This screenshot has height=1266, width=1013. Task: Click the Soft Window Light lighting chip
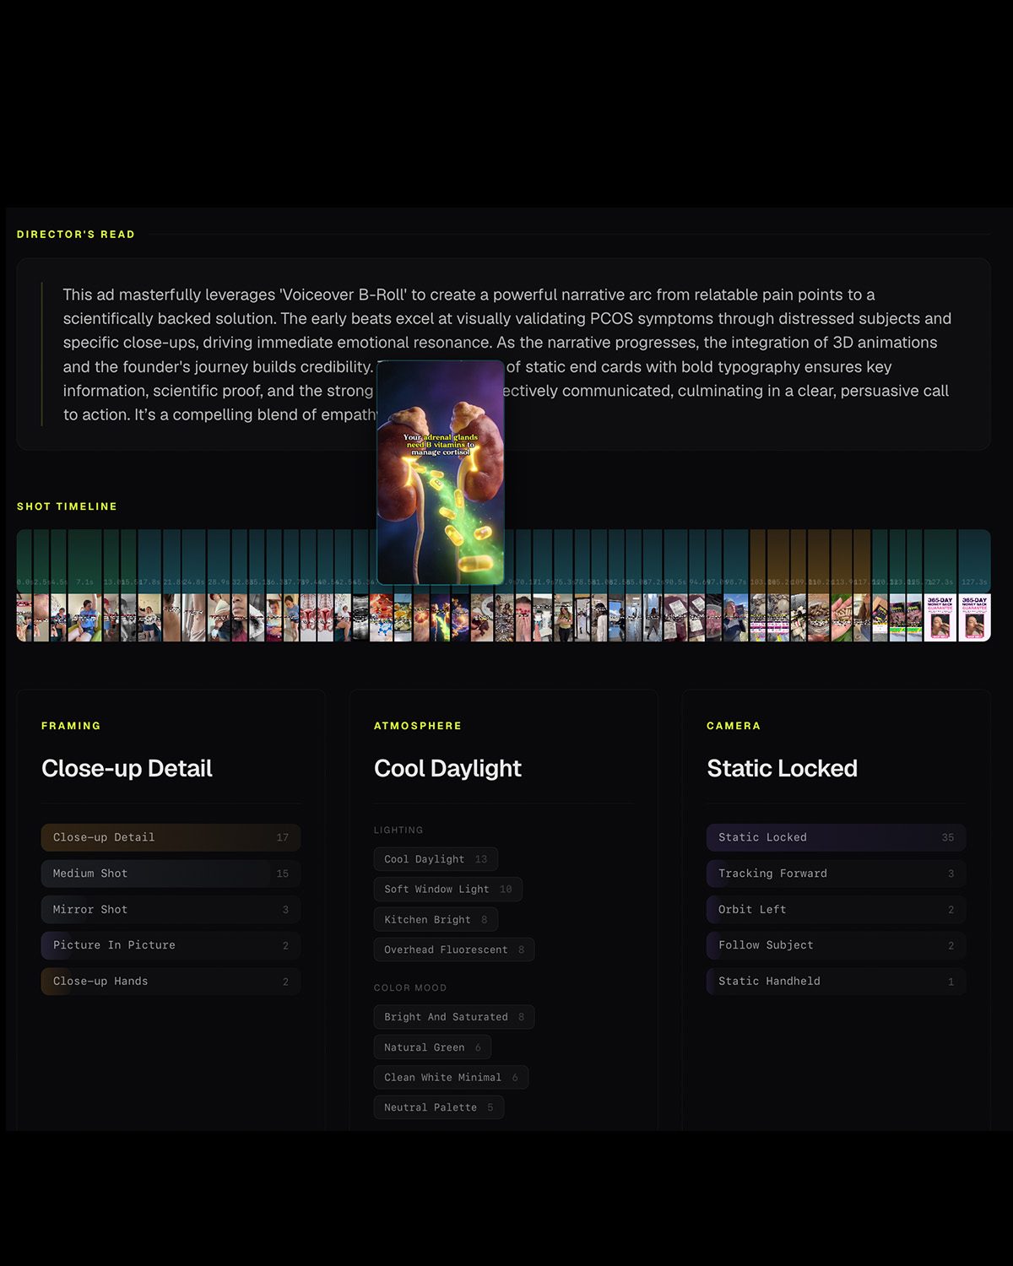click(448, 889)
